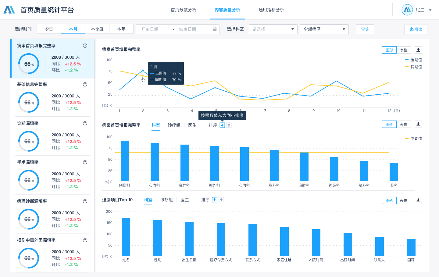Select the 本月 time range
This screenshot has height=277, width=439.
[73, 29]
